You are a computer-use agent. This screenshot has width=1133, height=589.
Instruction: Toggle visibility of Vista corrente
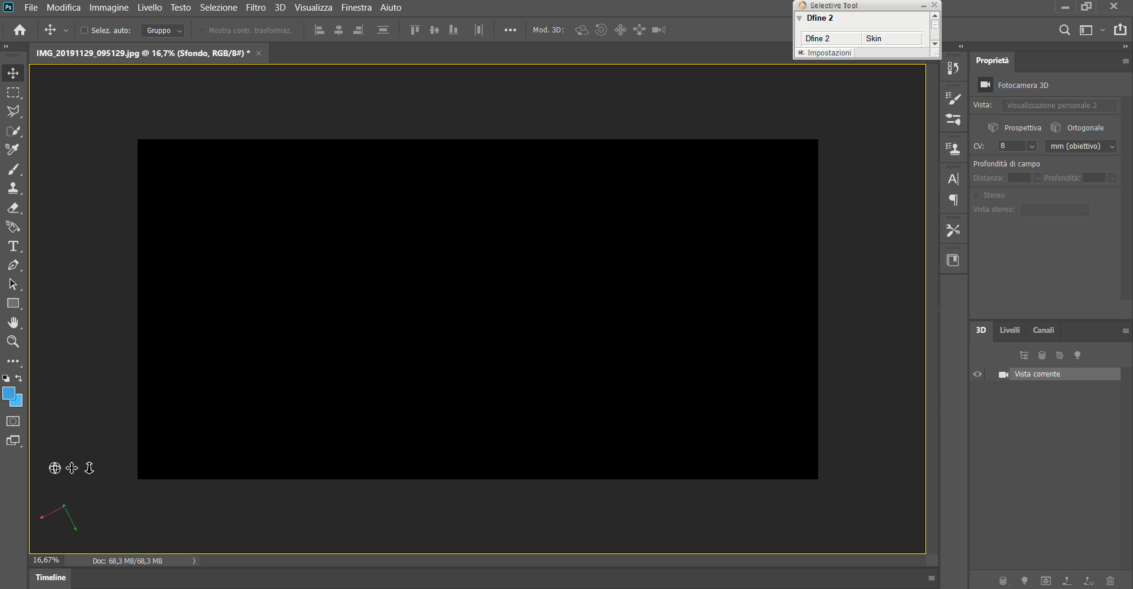pos(978,374)
